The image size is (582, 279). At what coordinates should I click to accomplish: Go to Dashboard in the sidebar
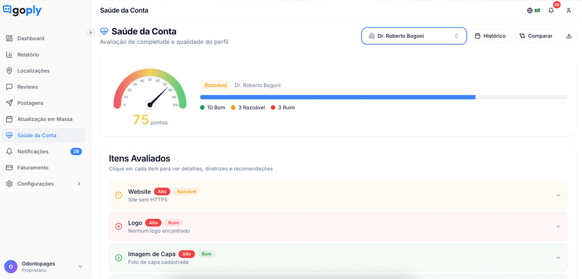[31, 38]
